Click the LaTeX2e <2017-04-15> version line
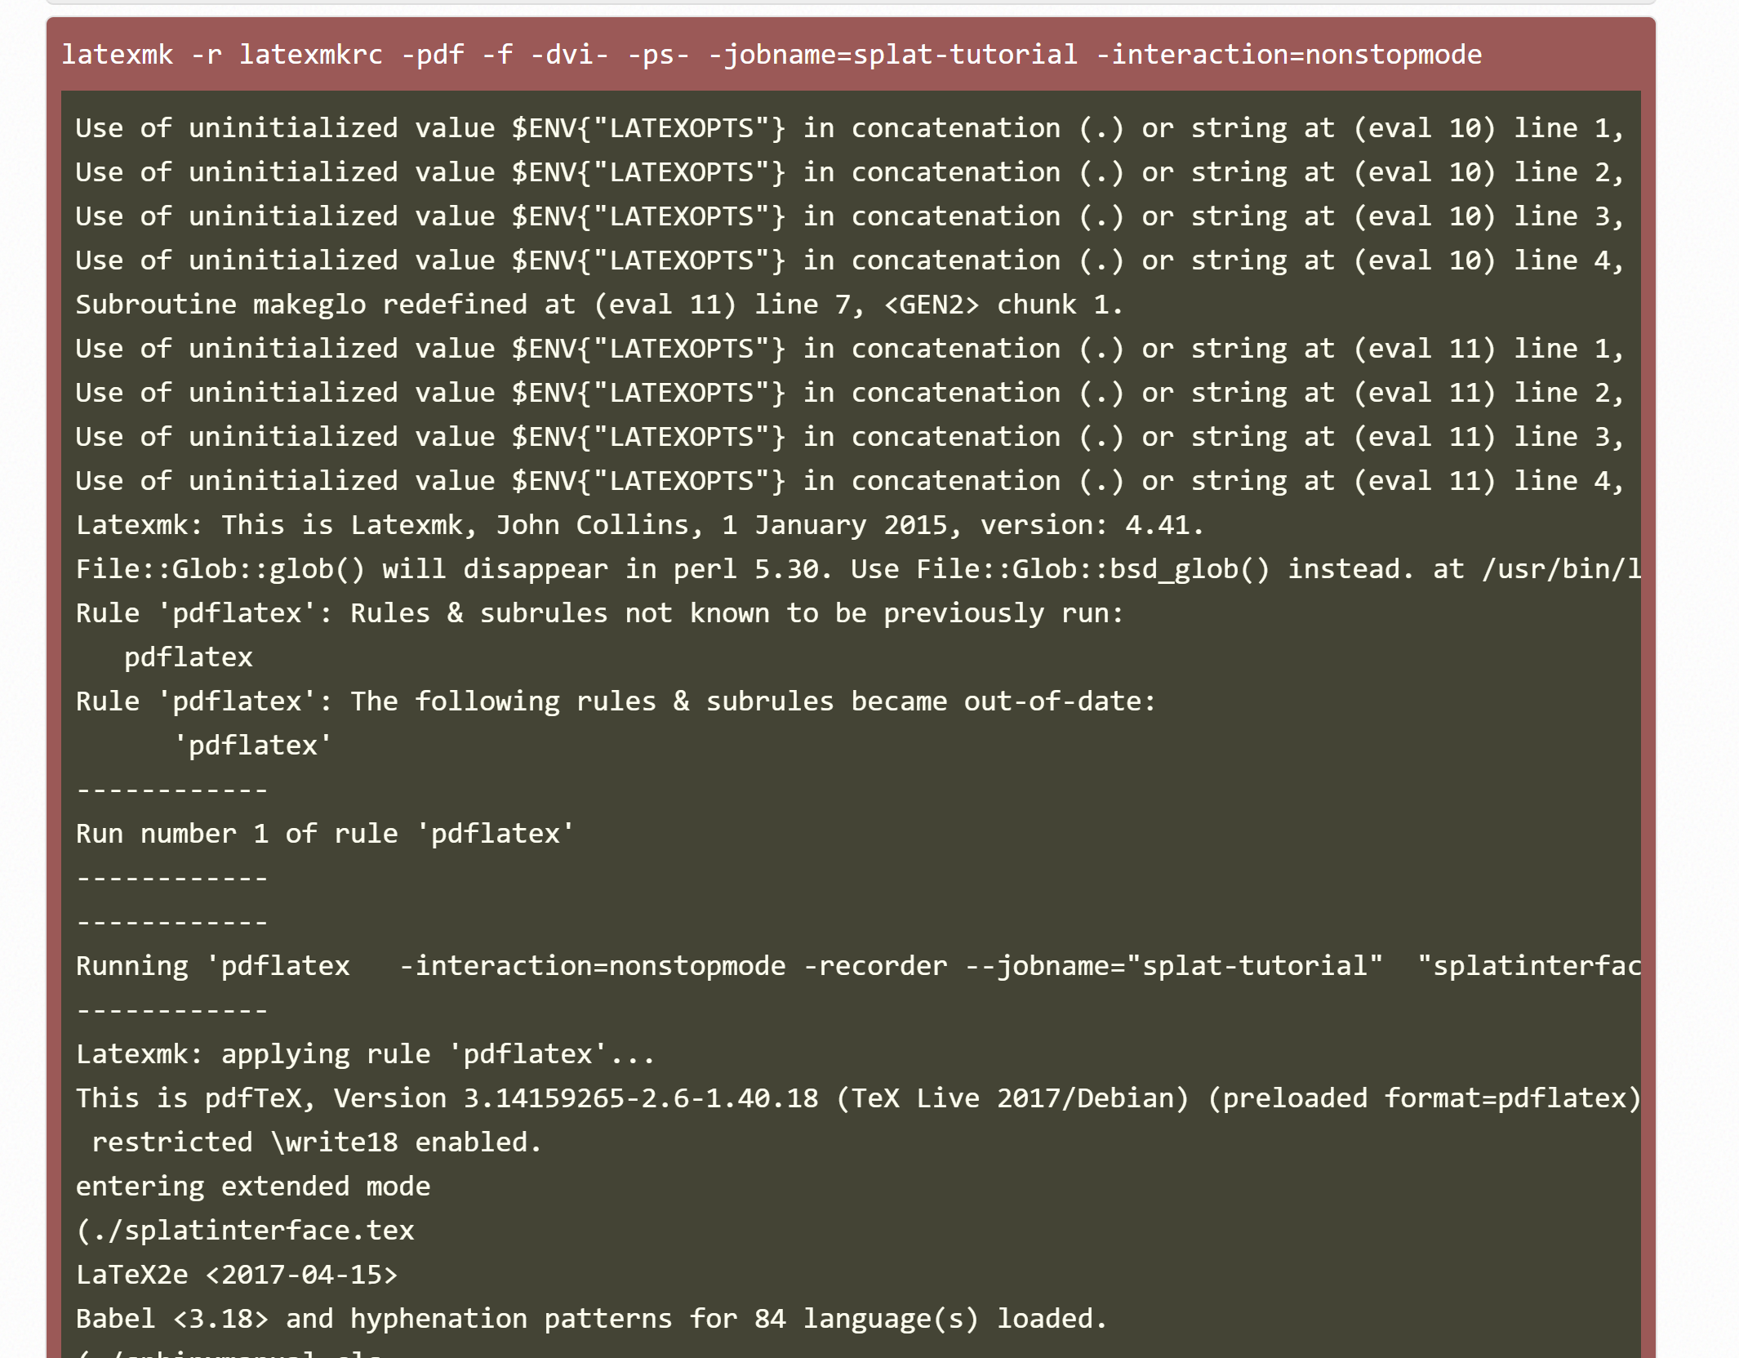The image size is (1739, 1358). pyautogui.click(x=237, y=1273)
